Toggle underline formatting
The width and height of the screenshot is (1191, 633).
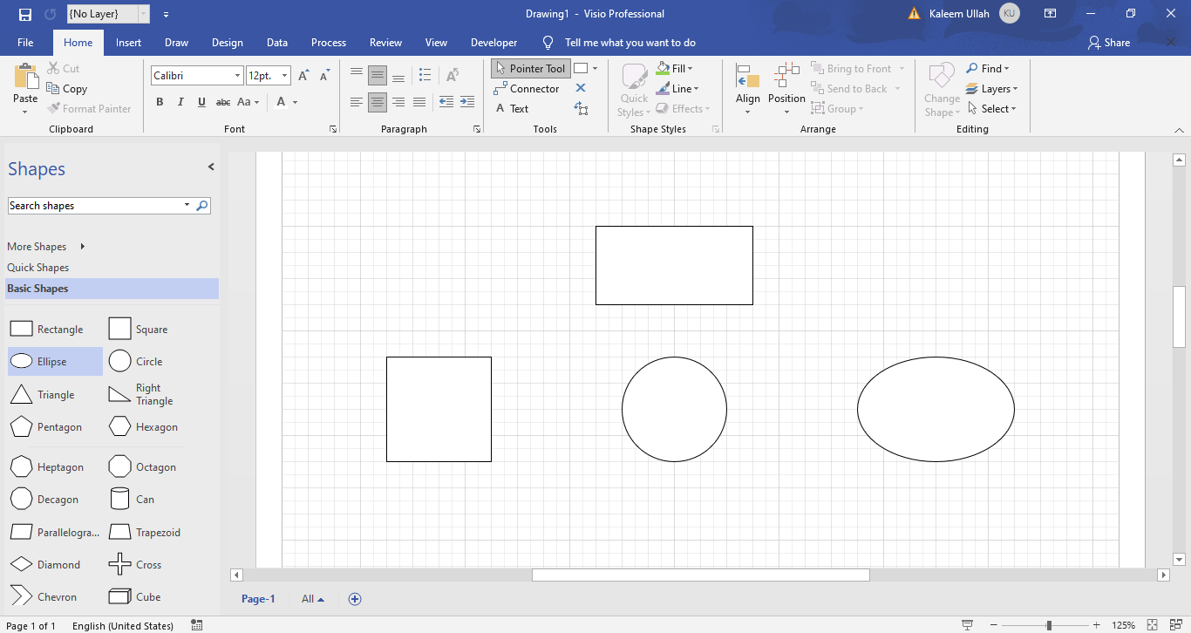[201, 102]
